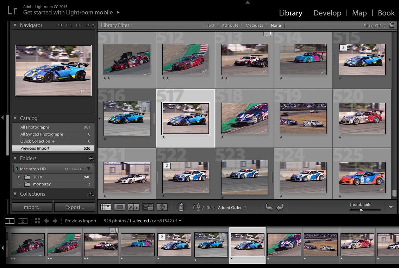Image resolution: width=399 pixels, height=268 pixels.
Task: Enable the Attribute library filter
Action: click(x=230, y=25)
